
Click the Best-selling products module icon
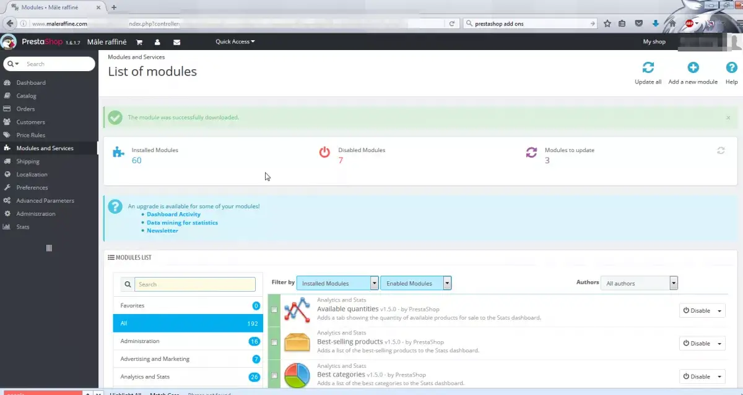pyautogui.click(x=297, y=342)
